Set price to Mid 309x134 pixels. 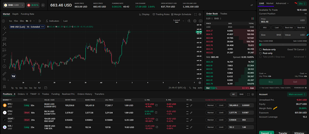pos(265,28)
